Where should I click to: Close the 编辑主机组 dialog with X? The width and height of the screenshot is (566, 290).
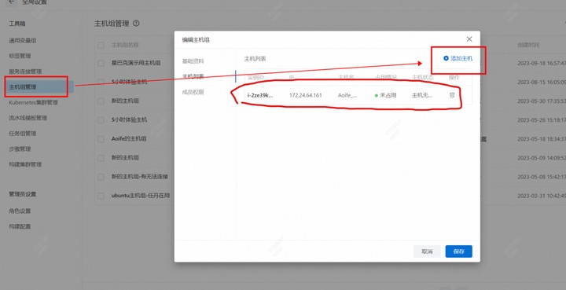(x=469, y=39)
